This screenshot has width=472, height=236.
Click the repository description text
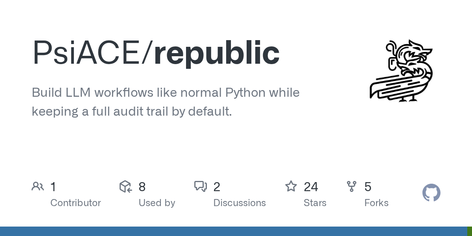point(165,102)
